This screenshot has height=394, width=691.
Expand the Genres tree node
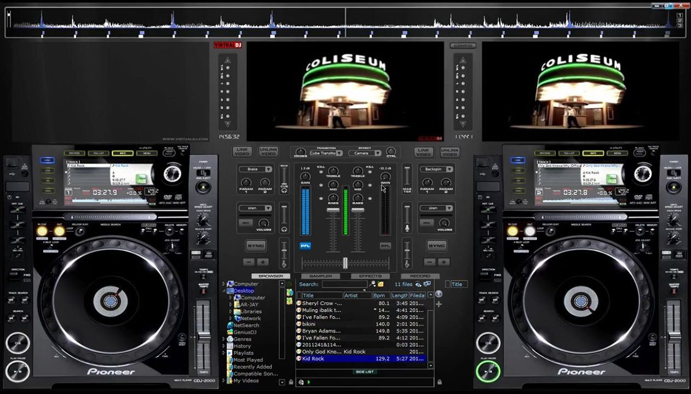coord(224,339)
